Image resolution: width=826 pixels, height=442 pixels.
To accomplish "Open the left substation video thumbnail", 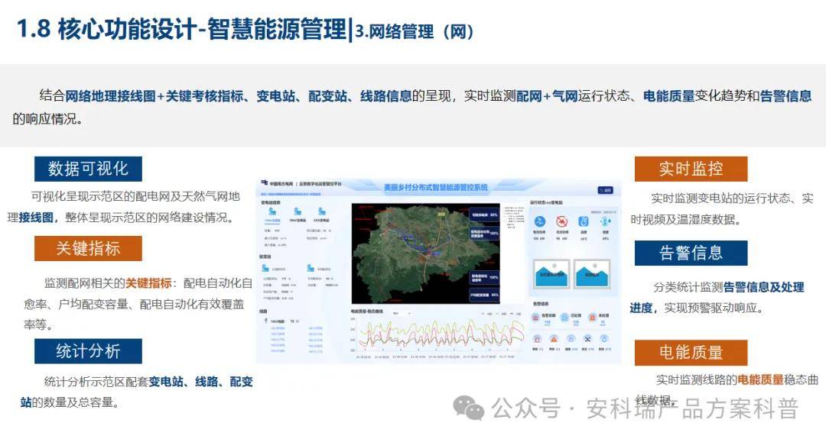I will [551, 273].
